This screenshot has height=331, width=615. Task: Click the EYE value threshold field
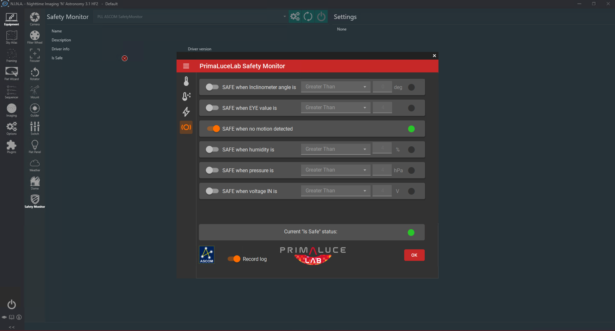pyautogui.click(x=382, y=108)
